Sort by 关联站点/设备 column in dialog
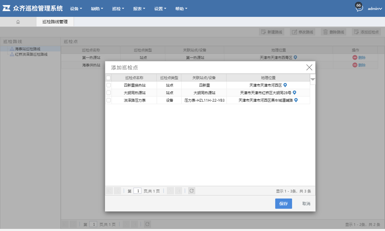 [x=204, y=78]
